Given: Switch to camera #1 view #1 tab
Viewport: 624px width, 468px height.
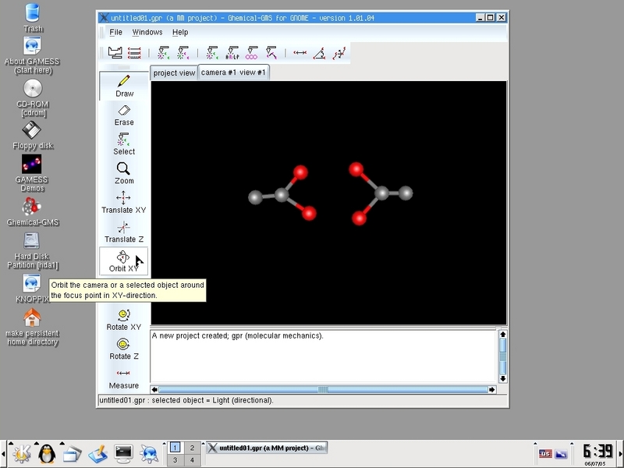Looking at the screenshot, I should point(233,73).
